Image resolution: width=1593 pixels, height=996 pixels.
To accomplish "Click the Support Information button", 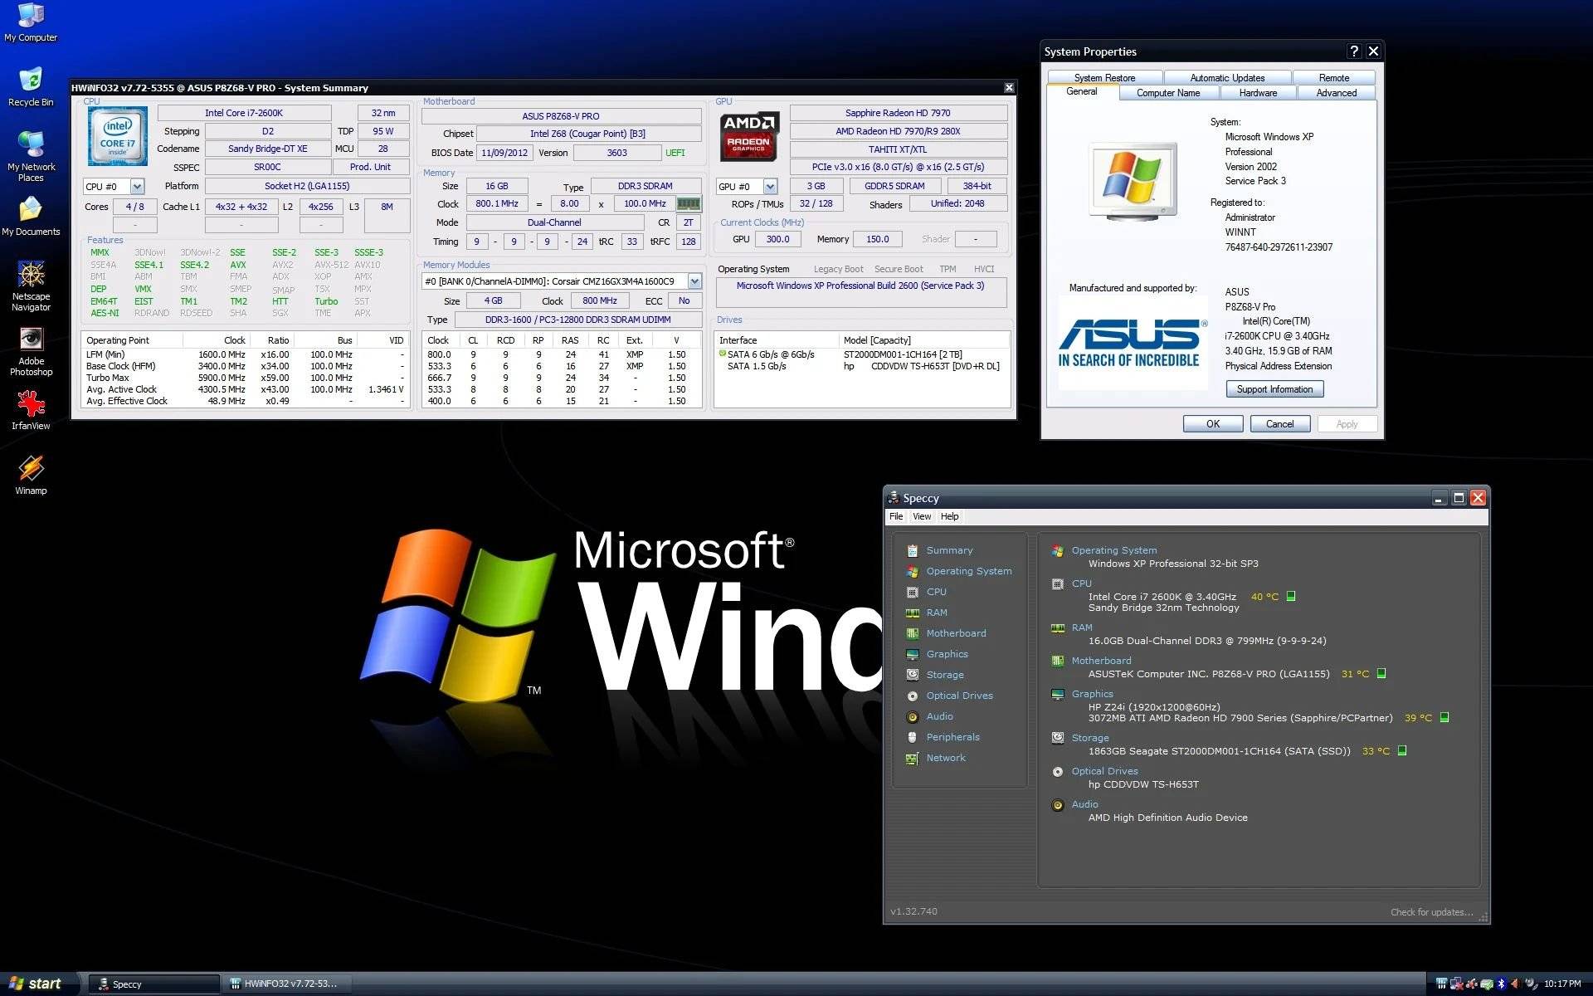I will tap(1278, 388).
